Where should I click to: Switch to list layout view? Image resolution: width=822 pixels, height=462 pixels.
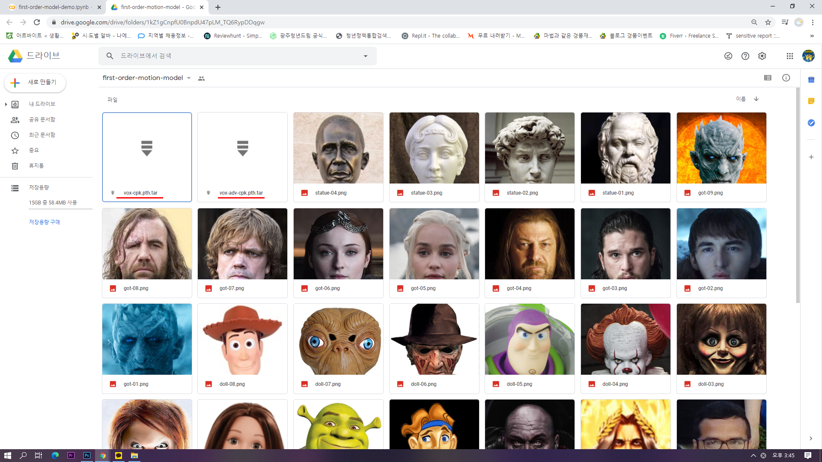click(768, 78)
